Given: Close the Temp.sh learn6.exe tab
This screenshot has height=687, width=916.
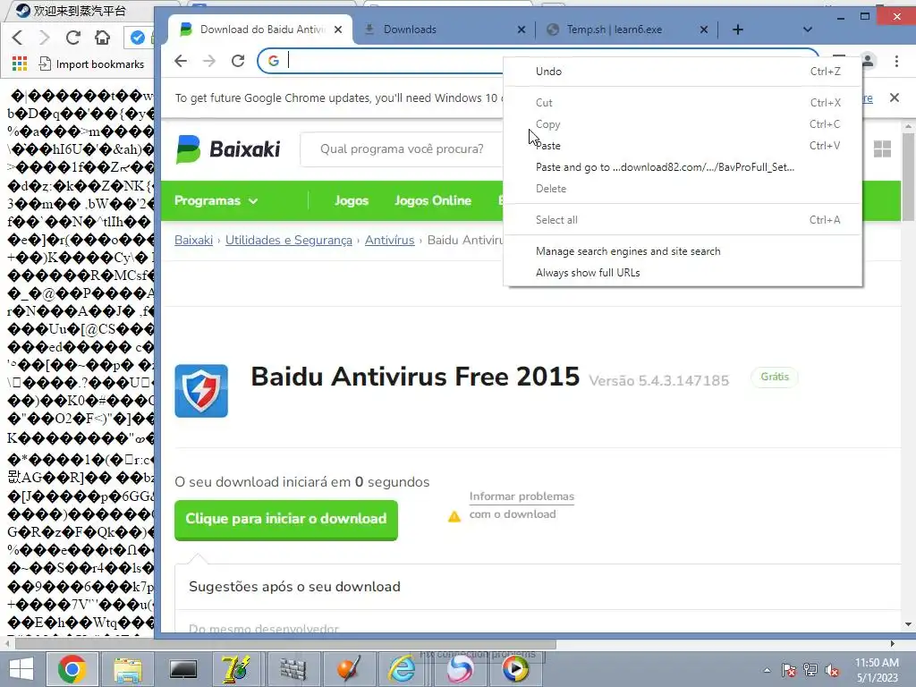Looking at the screenshot, I should (704, 30).
